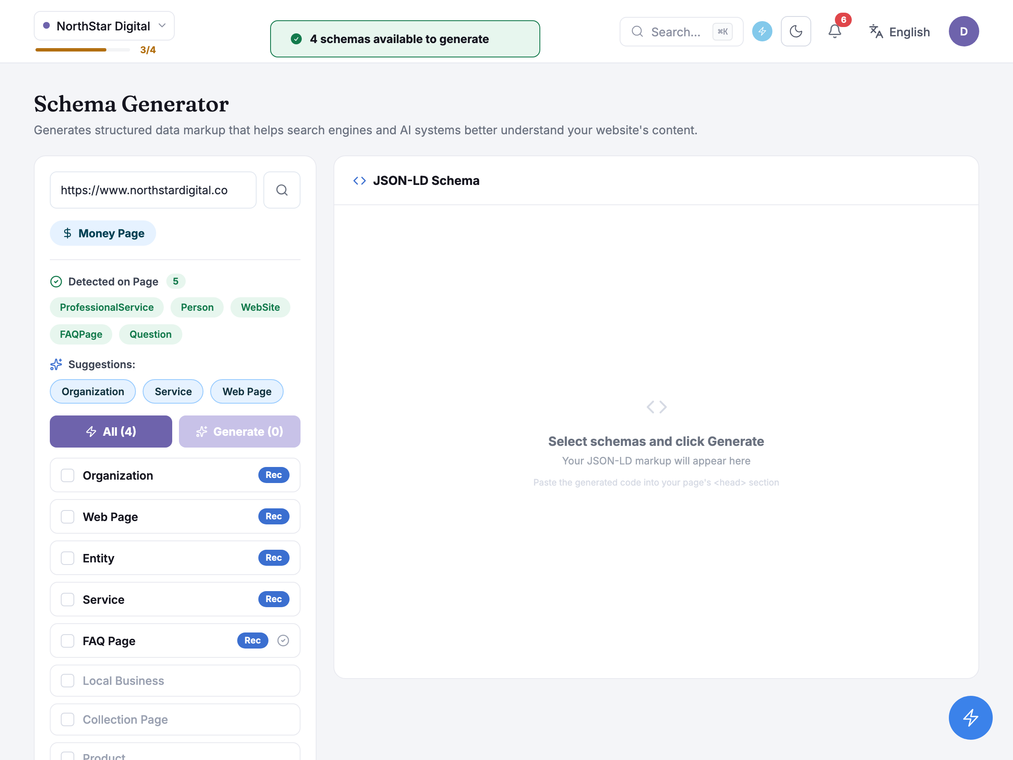Click the URL search magnifier button

[x=282, y=190]
